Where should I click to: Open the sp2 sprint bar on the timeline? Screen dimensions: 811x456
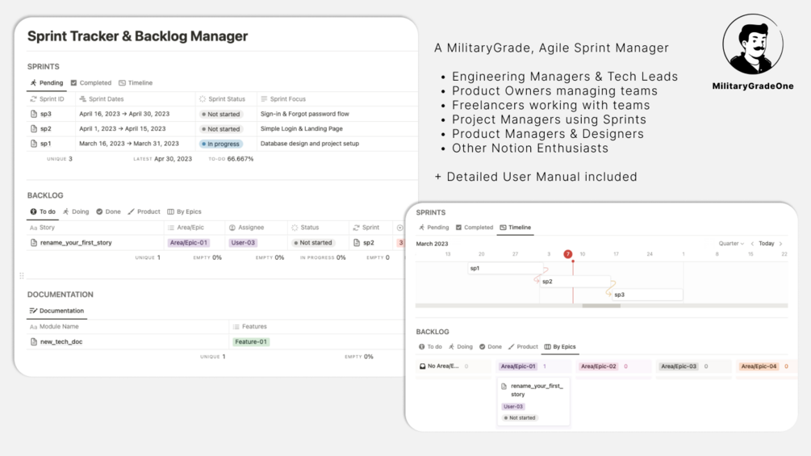(x=575, y=282)
